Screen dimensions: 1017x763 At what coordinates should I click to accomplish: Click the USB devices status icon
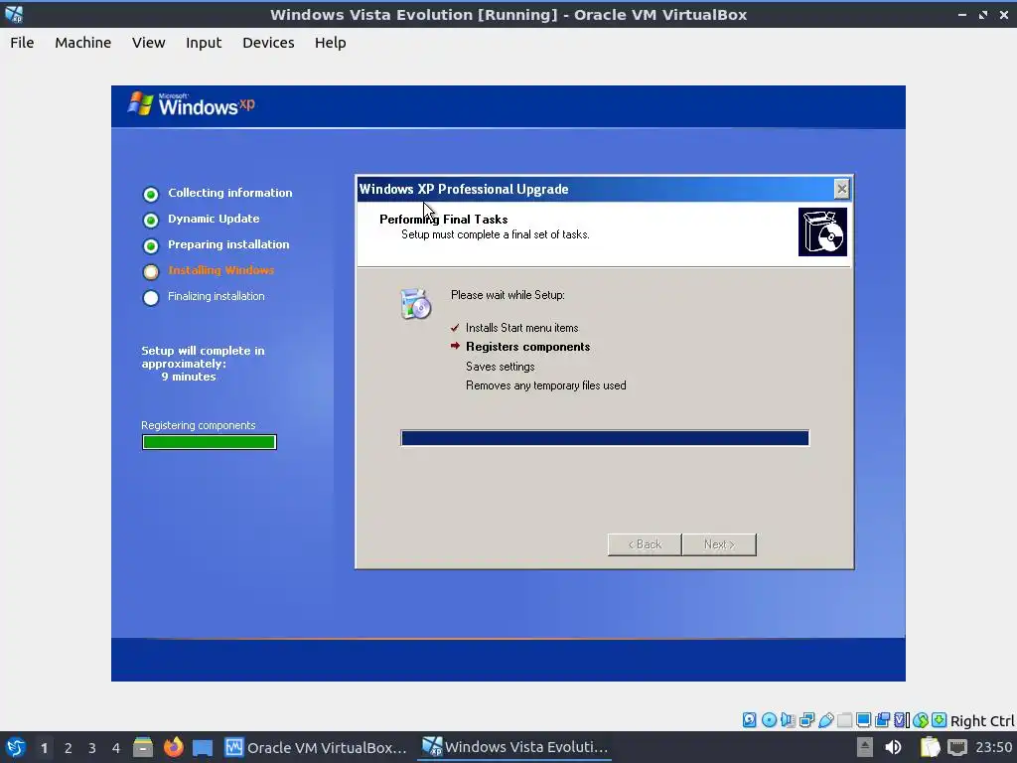pyautogui.click(x=825, y=719)
